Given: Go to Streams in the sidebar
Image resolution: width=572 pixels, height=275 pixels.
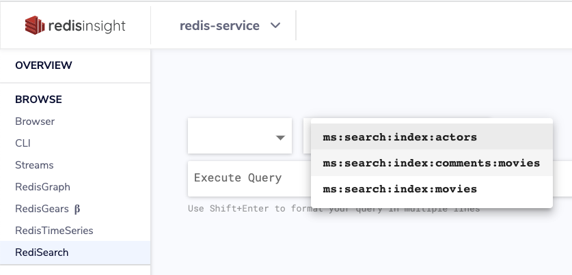Looking at the screenshot, I should 34,165.
